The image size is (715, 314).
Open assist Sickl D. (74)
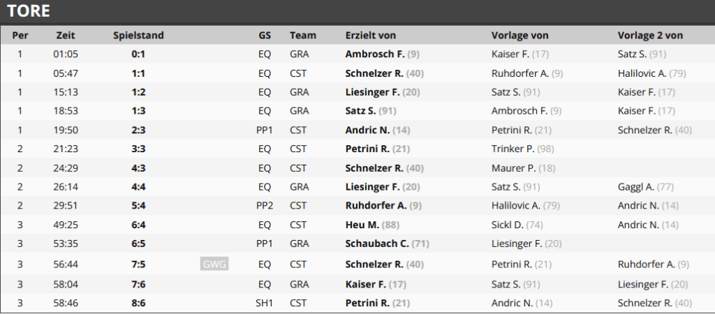[x=517, y=225]
